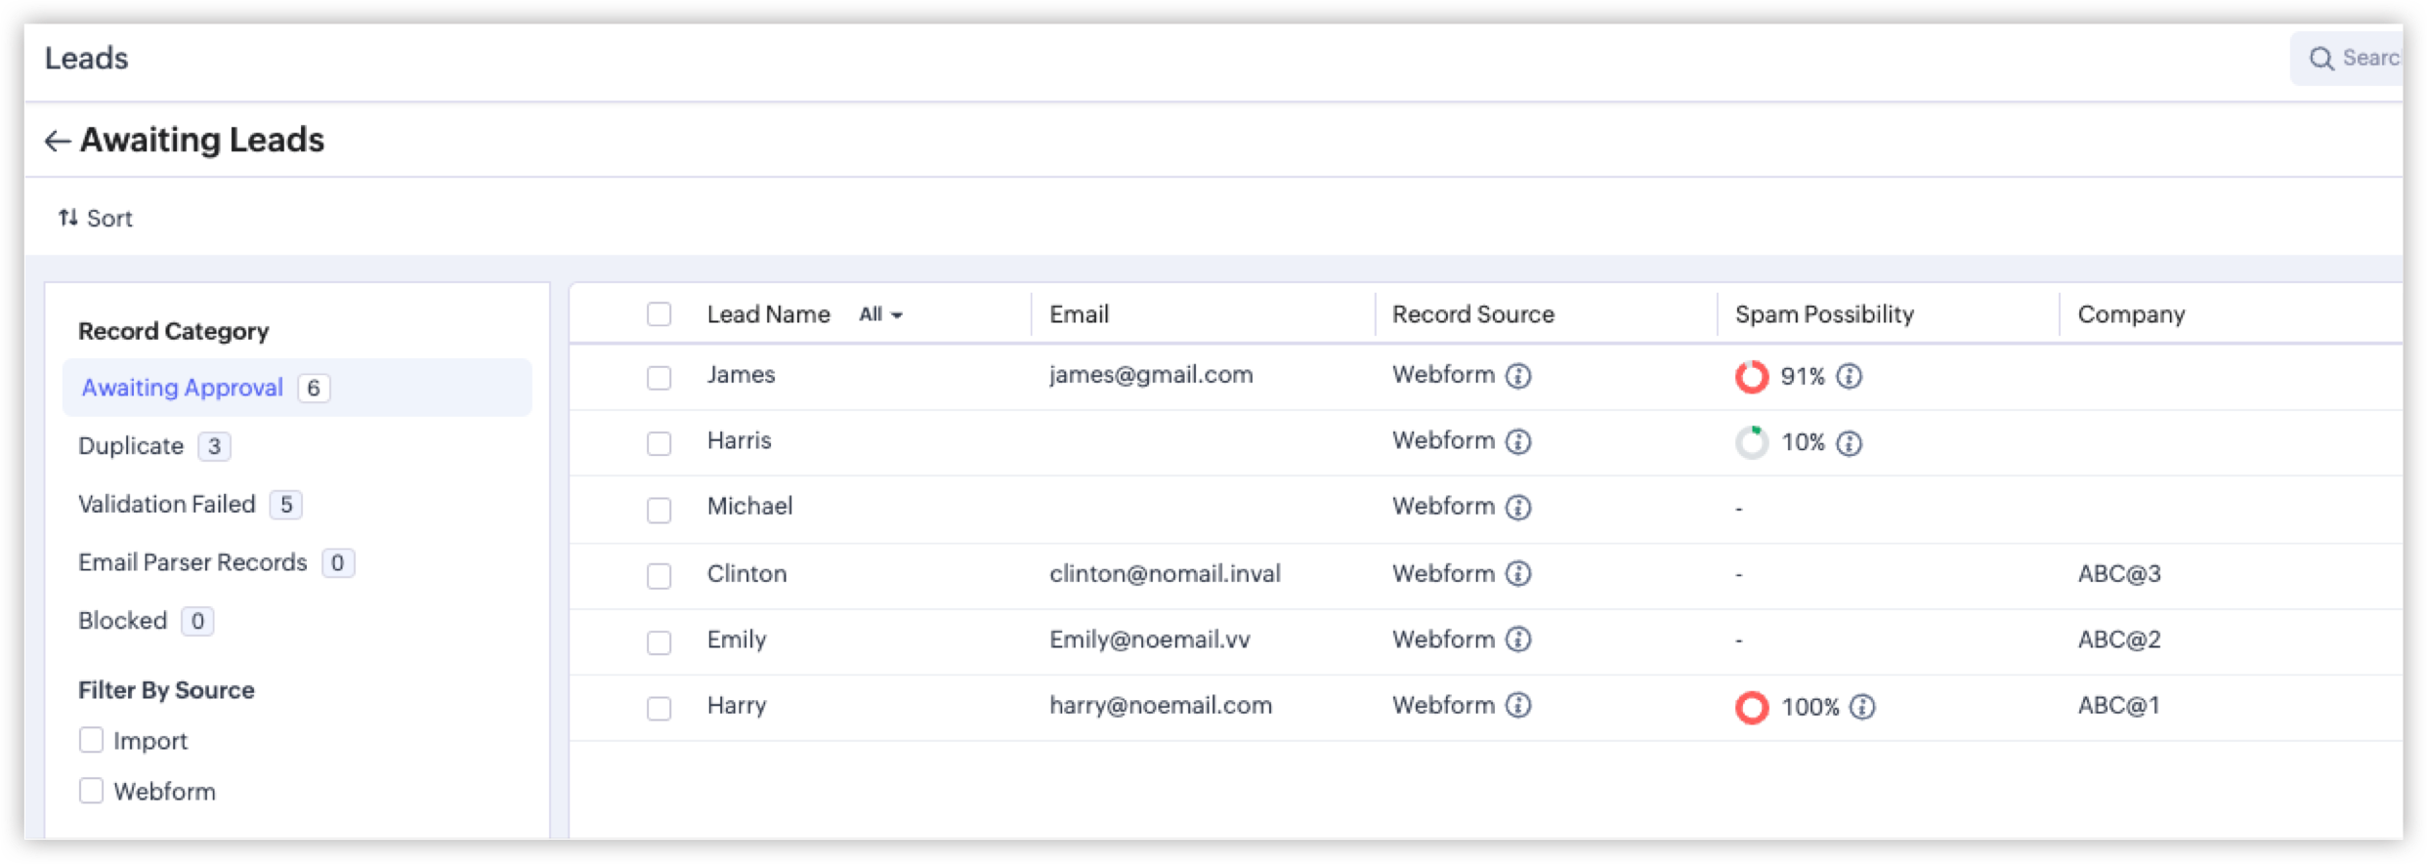
Task: Enable the Webform source filter checkbox
Action: 91,791
